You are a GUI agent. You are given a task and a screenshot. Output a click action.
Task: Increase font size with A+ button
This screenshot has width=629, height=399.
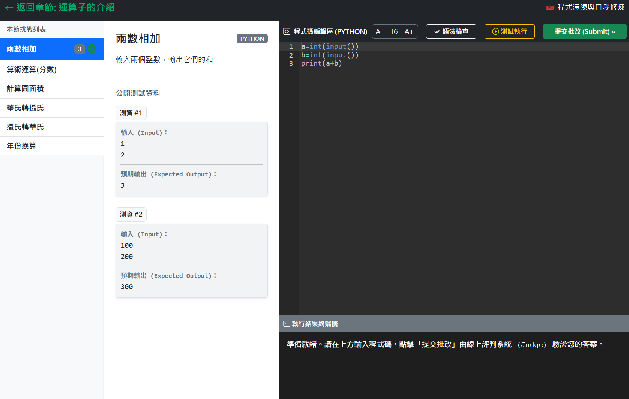(x=409, y=31)
